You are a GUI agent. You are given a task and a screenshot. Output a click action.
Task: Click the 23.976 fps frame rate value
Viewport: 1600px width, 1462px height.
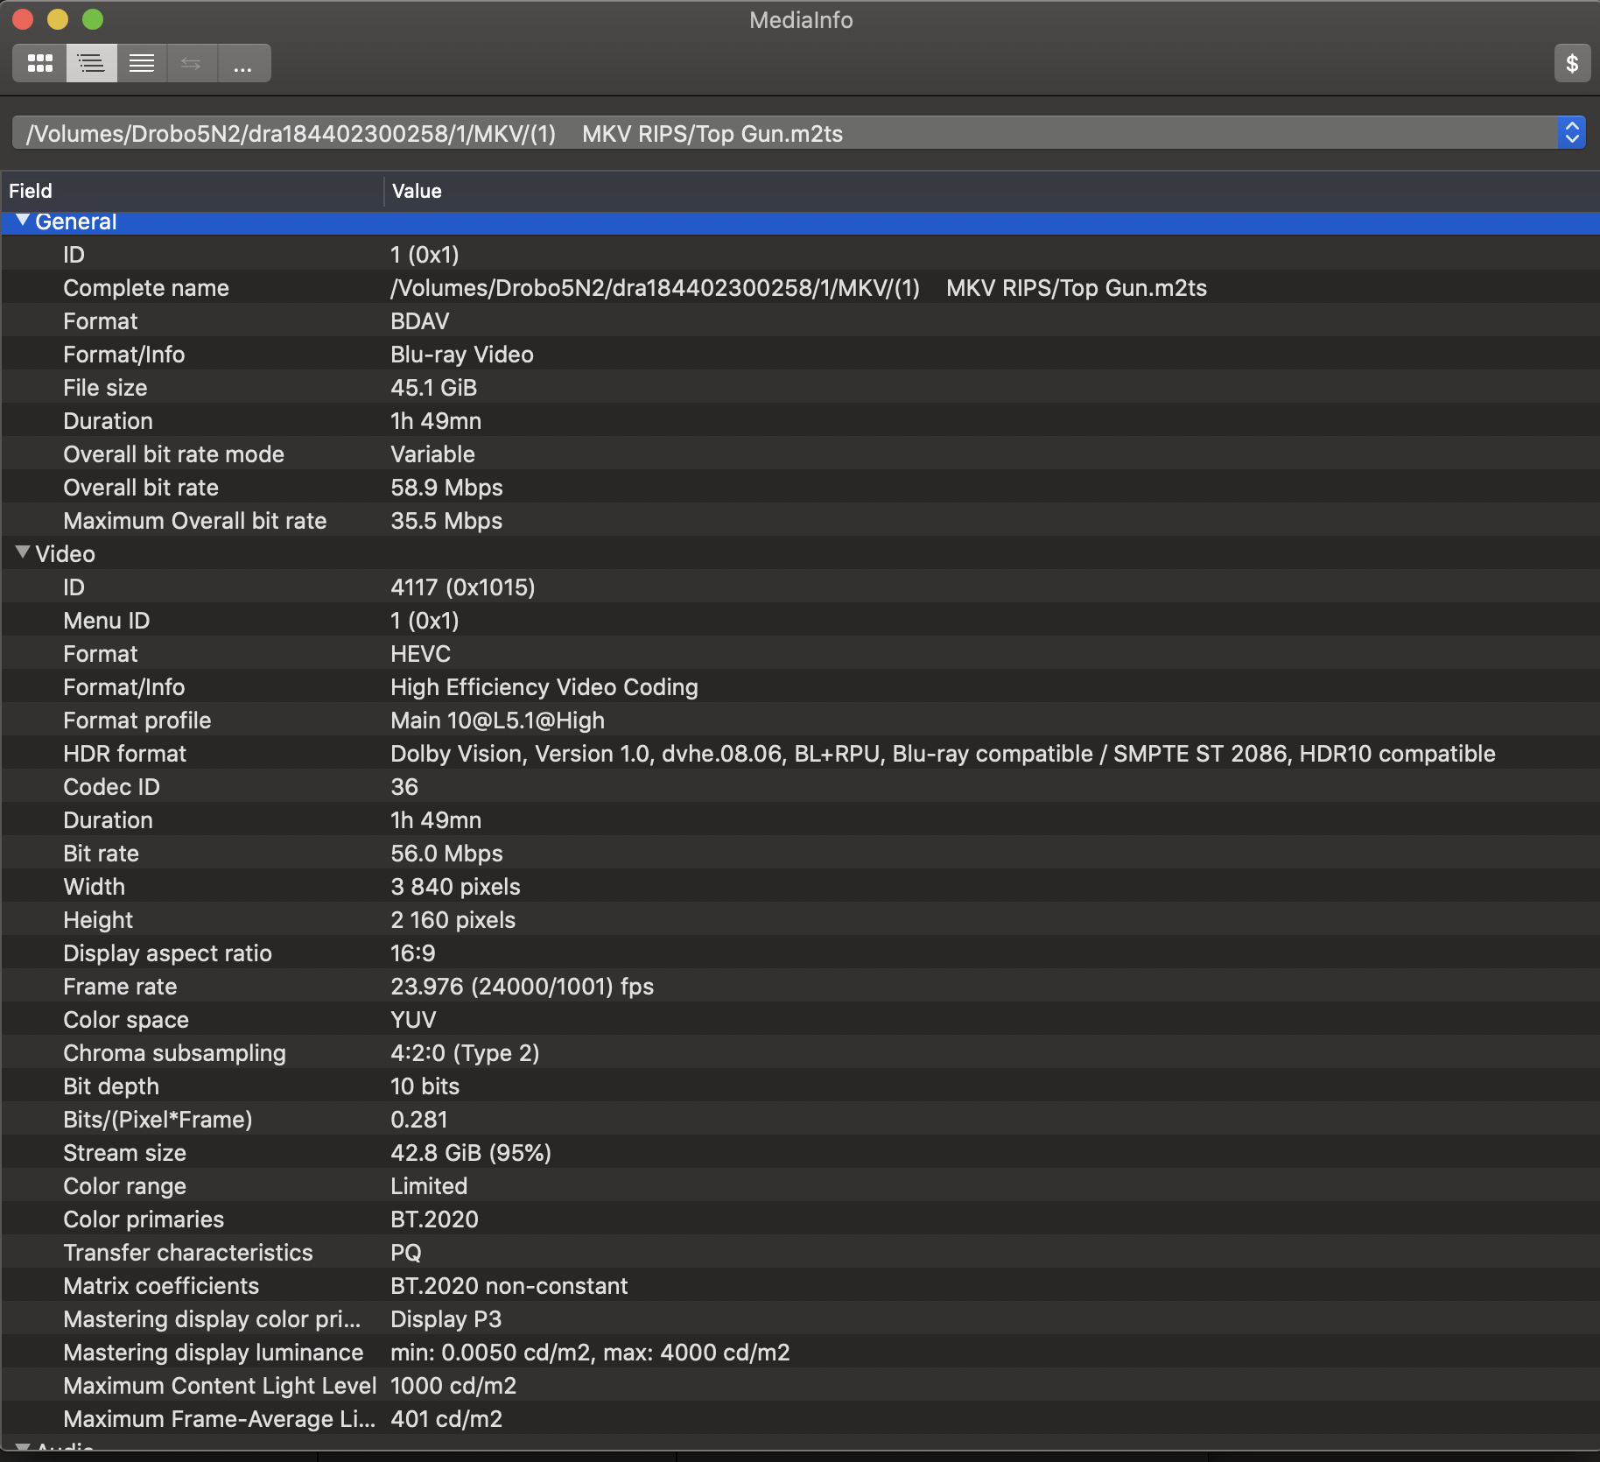[523, 987]
